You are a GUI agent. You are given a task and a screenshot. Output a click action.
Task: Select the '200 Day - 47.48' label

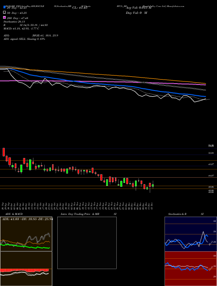(17, 18)
